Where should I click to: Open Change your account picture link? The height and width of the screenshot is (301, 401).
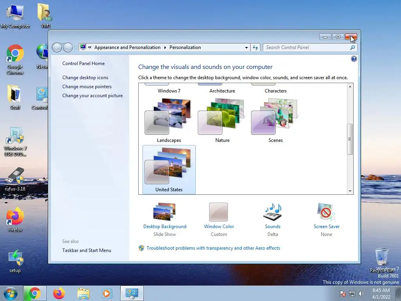coord(92,96)
